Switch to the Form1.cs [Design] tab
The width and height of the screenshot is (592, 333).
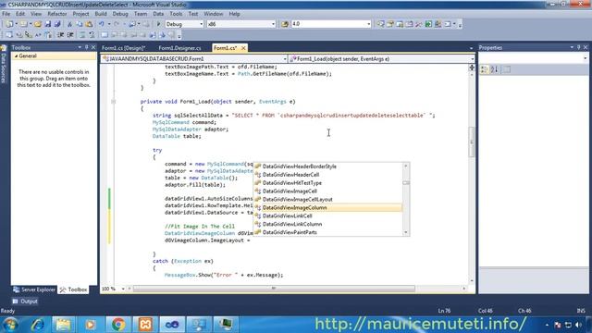pos(124,48)
